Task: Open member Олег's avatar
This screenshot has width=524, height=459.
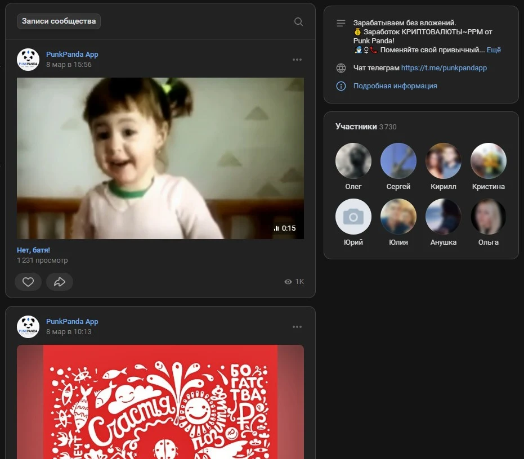Action: 353,161
